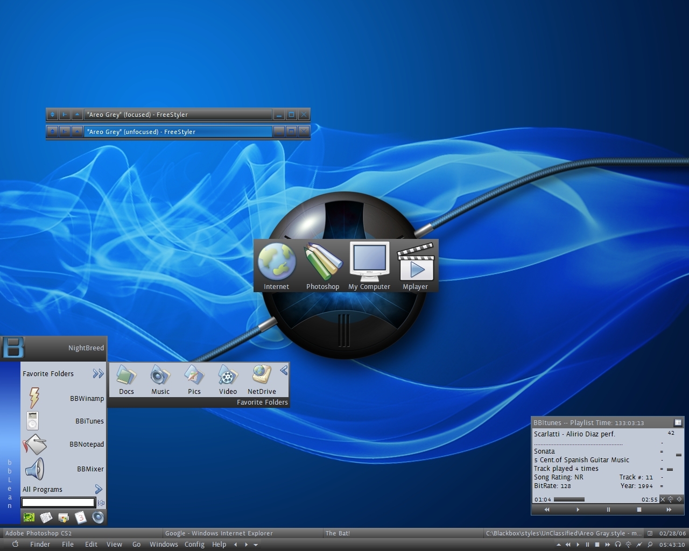
Task: Open the Pics favorite folder
Action: pos(194,375)
